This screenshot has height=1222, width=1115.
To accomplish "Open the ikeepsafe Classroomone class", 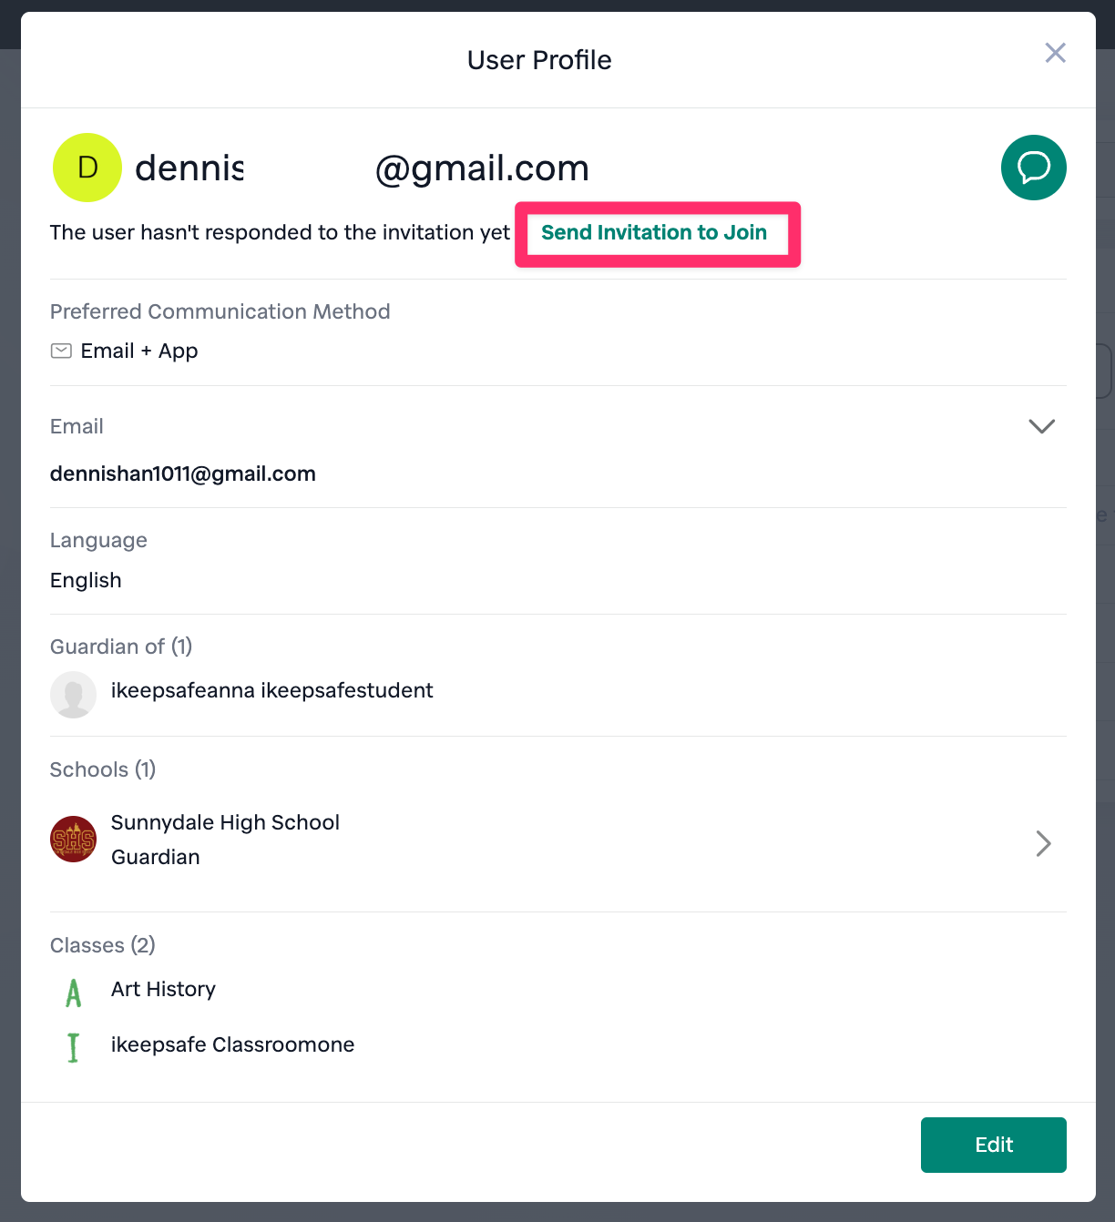I will (x=232, y=1045).
